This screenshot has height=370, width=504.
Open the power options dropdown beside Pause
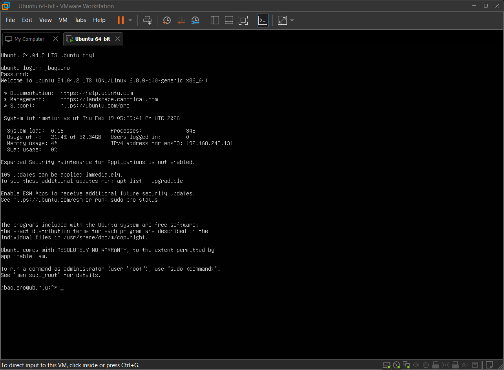point(130,20)
